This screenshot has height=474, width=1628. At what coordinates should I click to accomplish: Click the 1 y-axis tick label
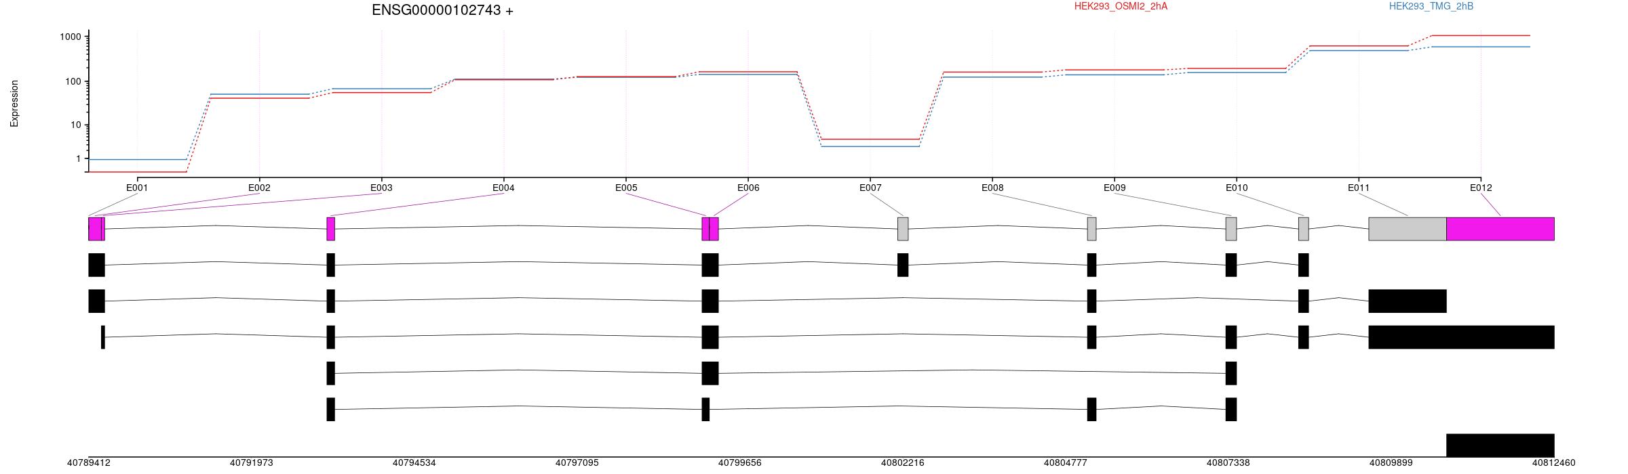click(79, 158)
